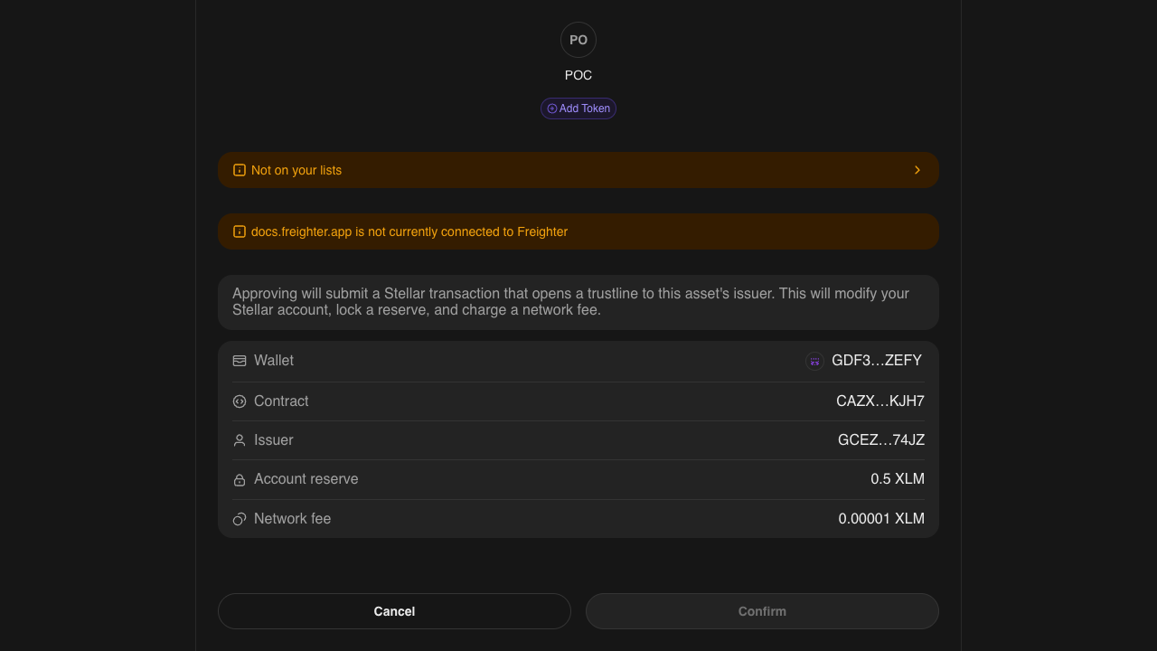Click the Network fee coins icon
The image size is (1157, 651).
(x=240, y=519)
